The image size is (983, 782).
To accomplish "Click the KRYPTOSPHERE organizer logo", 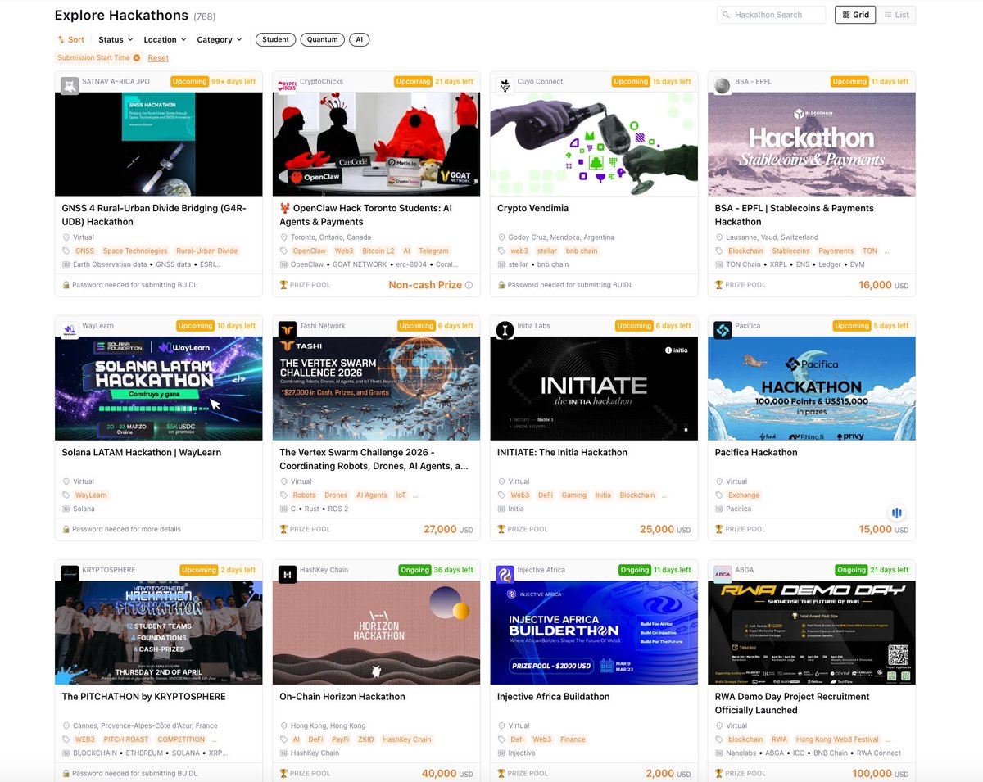I will [x=70, y=574].
